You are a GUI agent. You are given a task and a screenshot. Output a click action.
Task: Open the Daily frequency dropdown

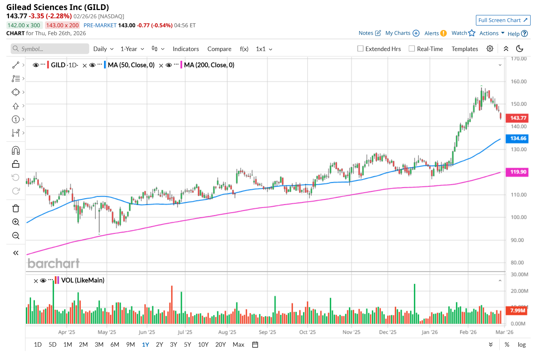click(103, 49)
